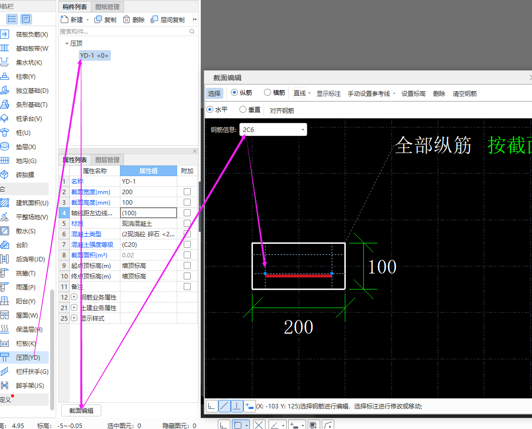This screenshot has width=532, height=429.
Task: Open 阳台(Y) component type
Action: pos(25,302)
